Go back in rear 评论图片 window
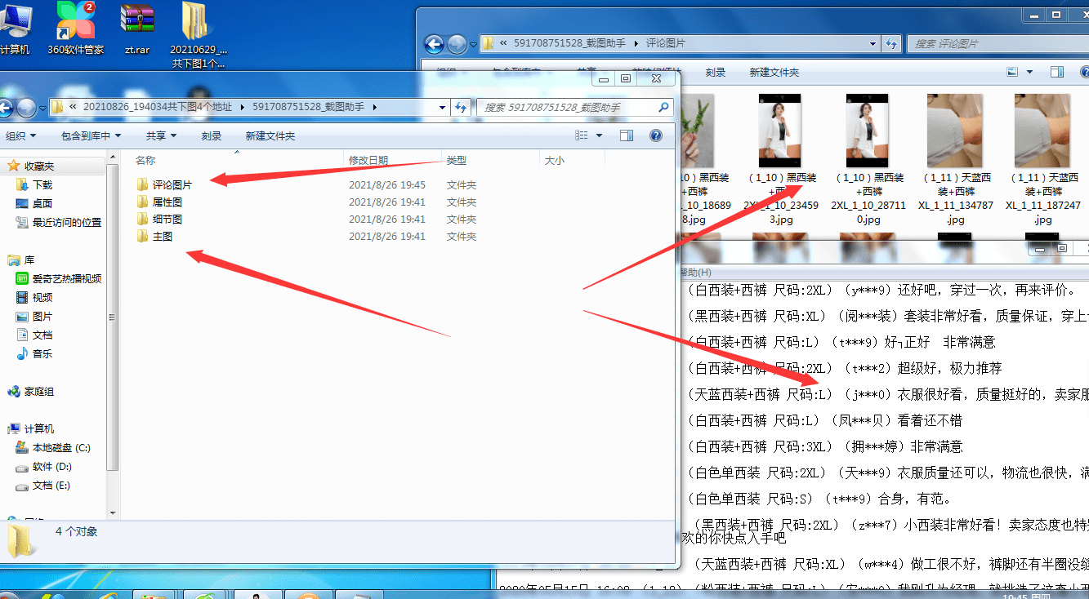Image resolution: width=1089 pixels, height=599 pixels. (435, 44)
